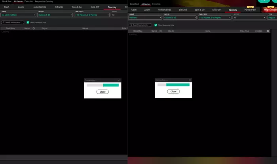Switch to Zoom tab in left window

[x=21, y=7]
